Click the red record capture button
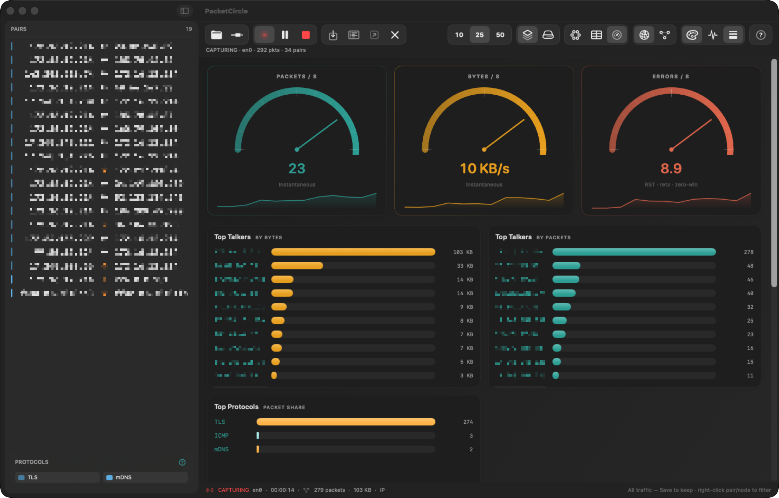 264,35
